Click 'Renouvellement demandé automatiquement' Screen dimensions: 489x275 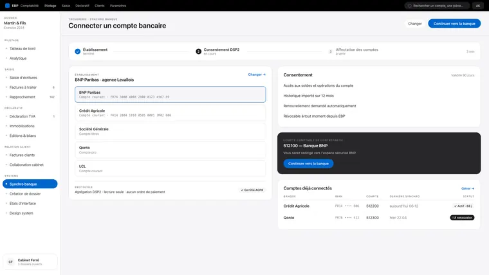click(320, 106)
